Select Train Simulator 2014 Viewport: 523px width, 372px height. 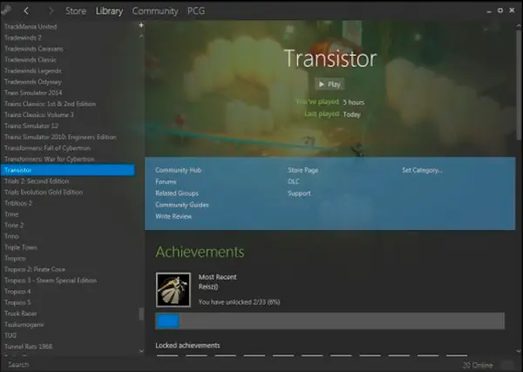click(33, 92)
